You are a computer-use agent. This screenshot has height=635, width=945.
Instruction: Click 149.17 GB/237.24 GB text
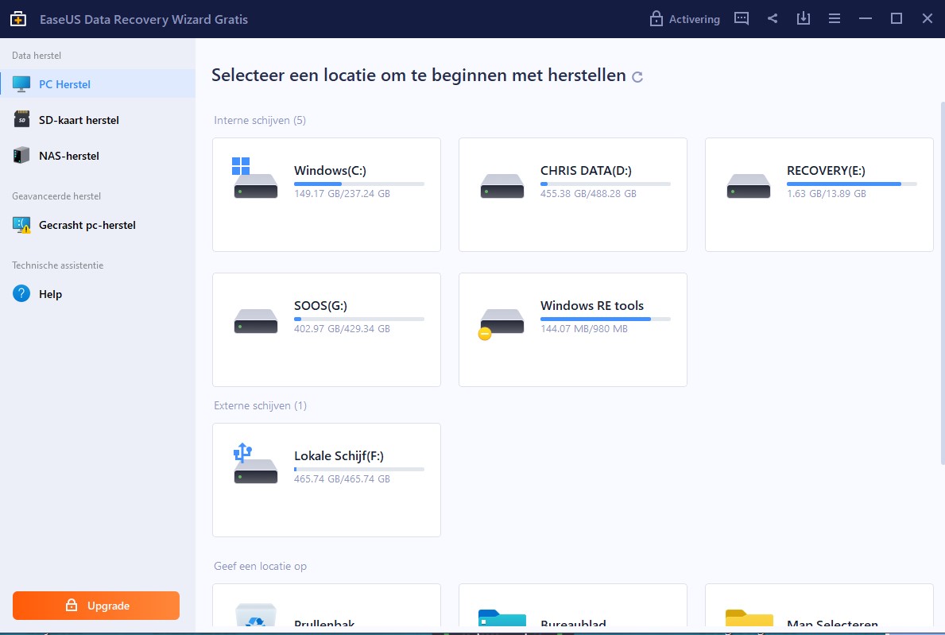(x=342, y=193)
